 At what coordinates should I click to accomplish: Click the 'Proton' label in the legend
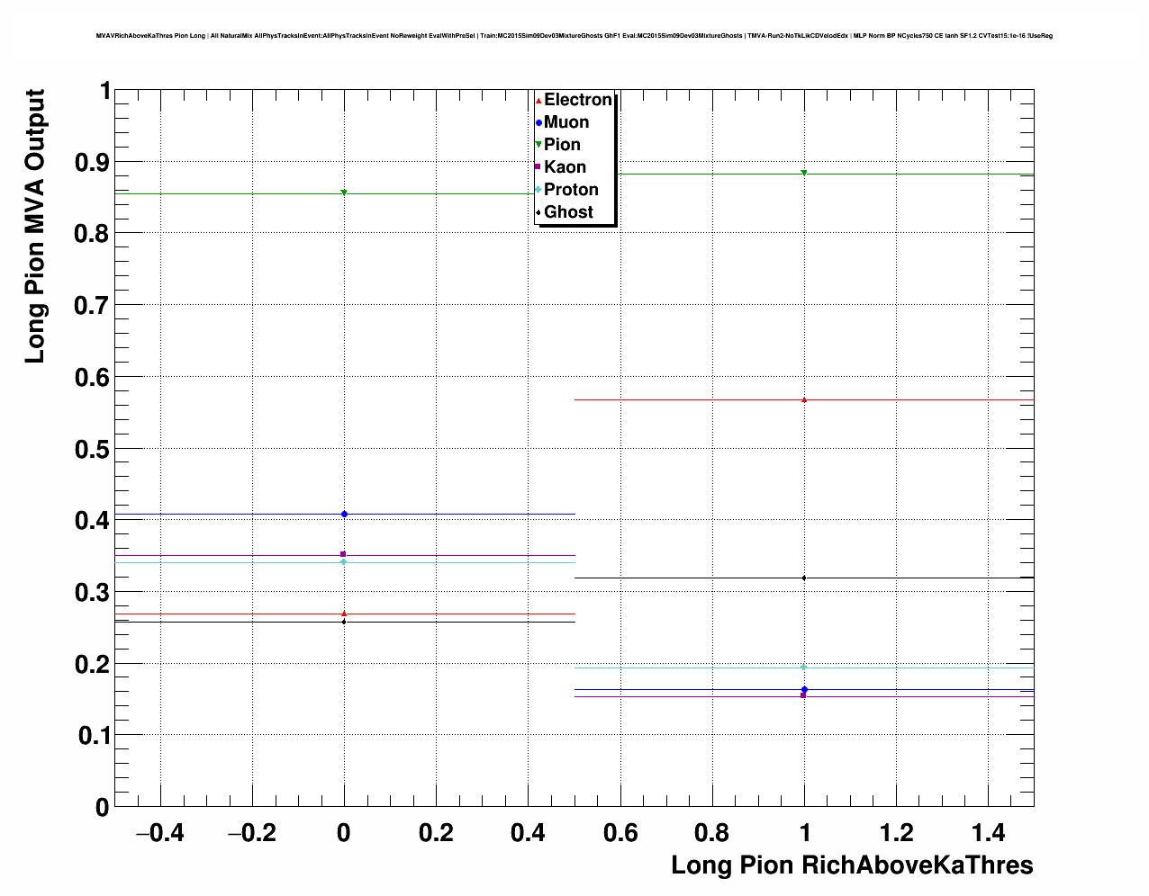571,190
